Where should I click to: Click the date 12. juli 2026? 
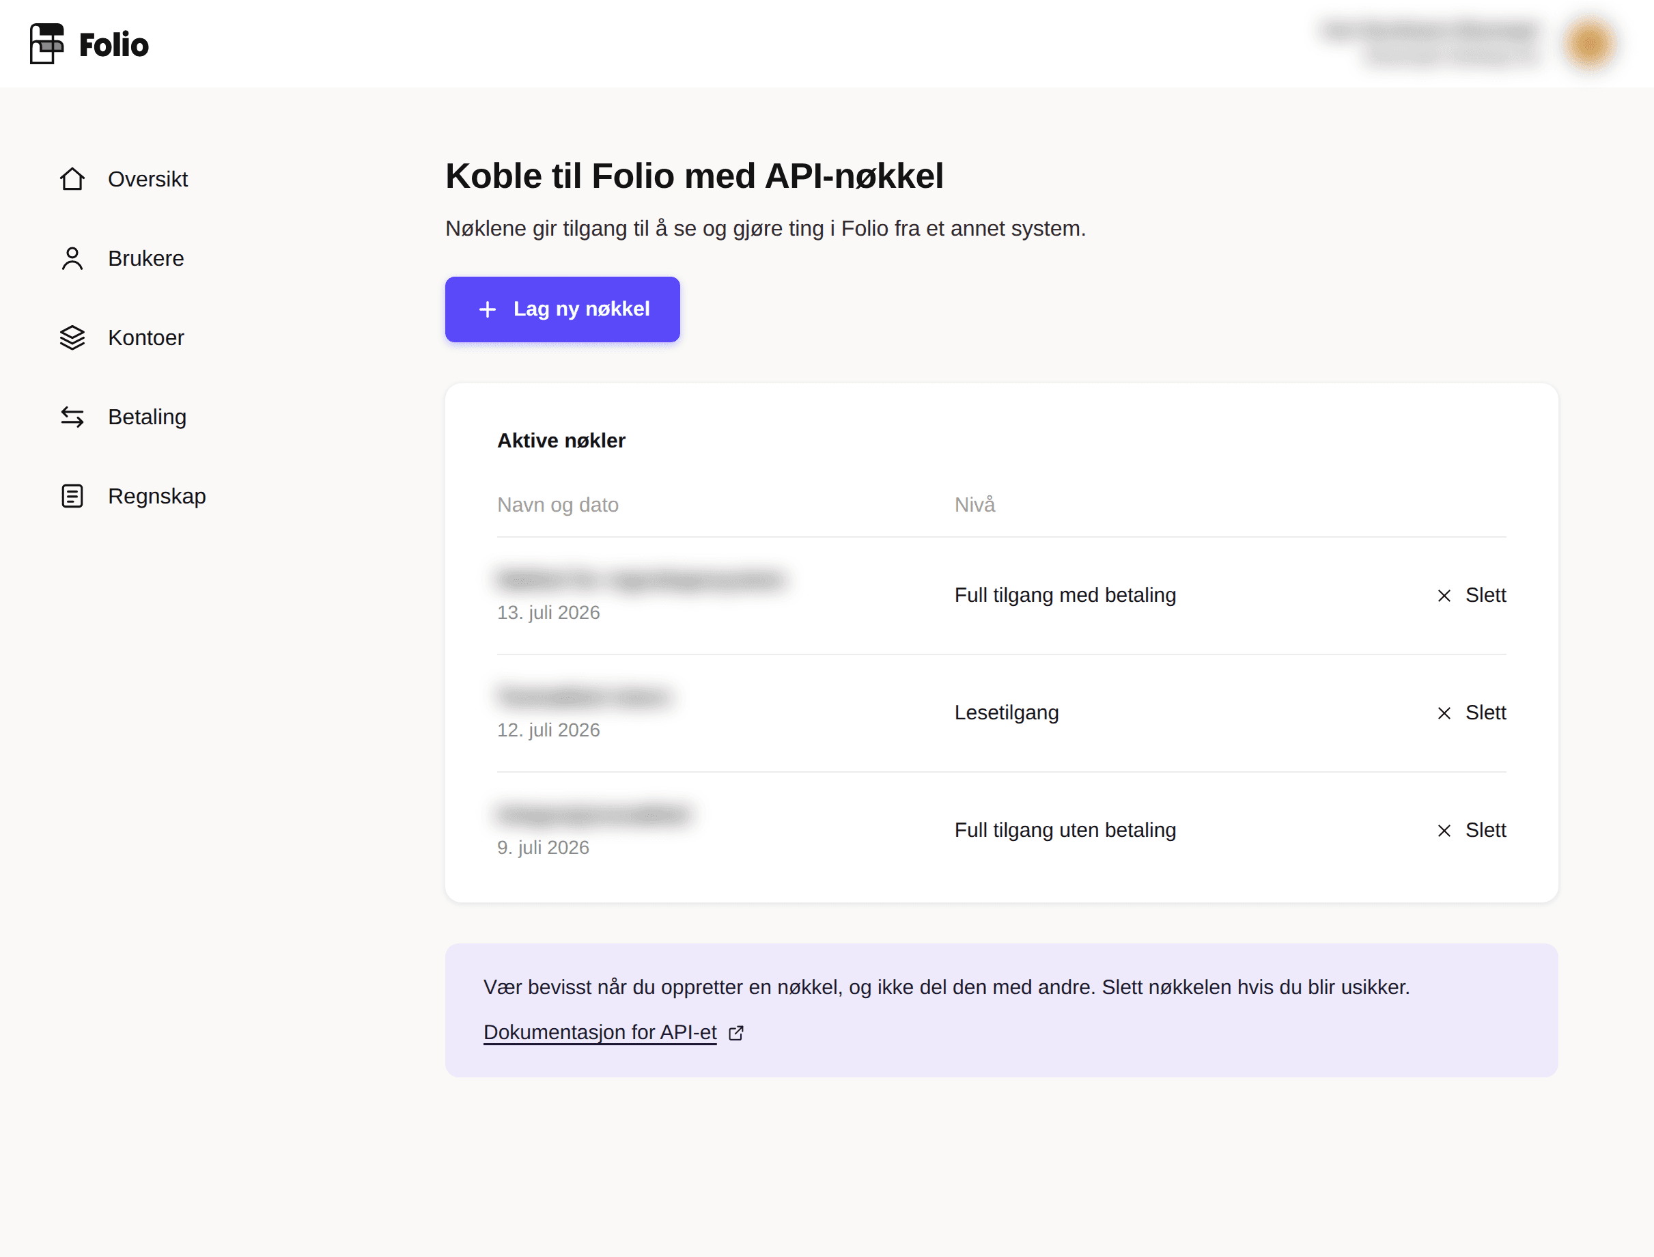point(548,730)
